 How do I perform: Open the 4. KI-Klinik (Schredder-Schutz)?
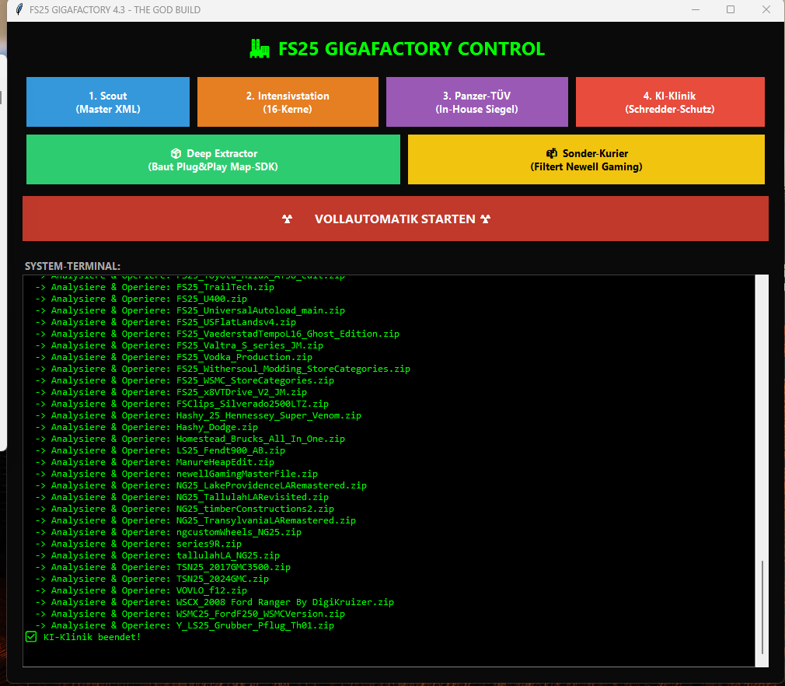tap(669, 102)
